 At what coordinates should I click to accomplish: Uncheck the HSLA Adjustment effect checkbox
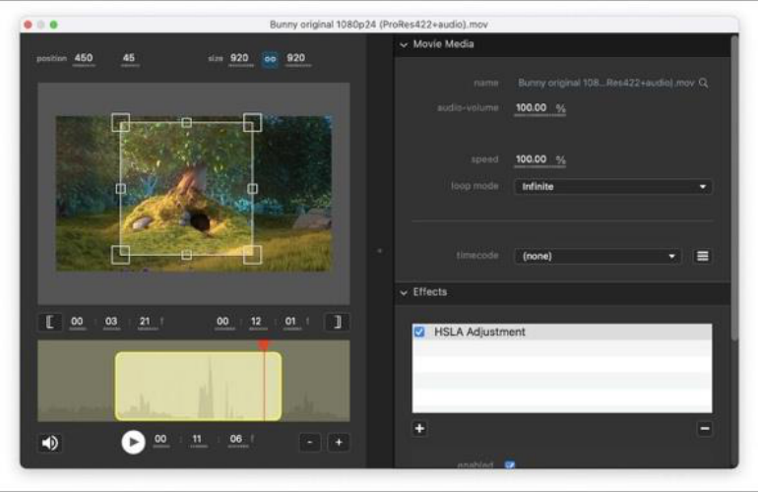[419, 332]
